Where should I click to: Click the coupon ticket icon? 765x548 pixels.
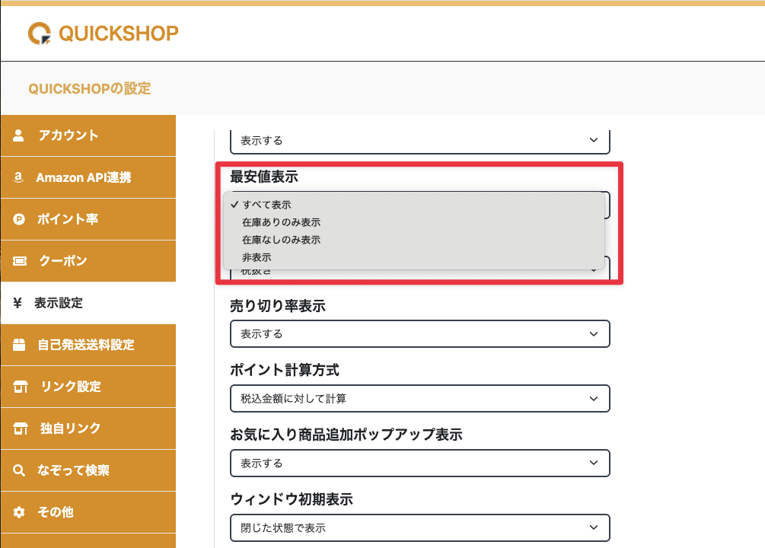[20, 261]
